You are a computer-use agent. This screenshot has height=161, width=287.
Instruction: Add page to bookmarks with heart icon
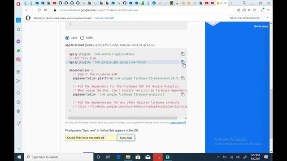(254, 10)
